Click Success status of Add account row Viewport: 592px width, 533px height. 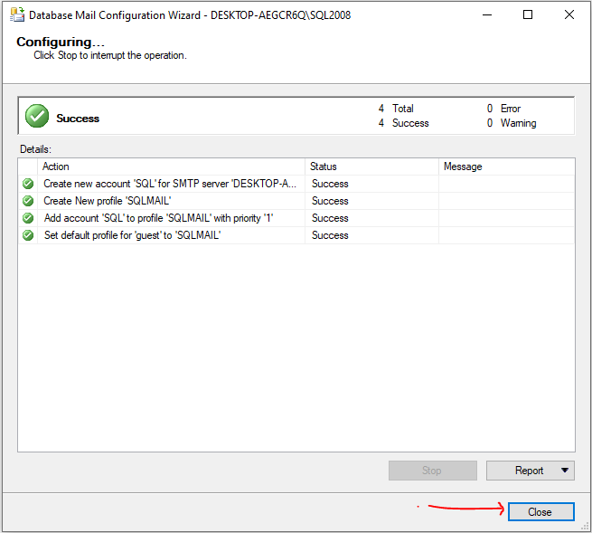(x=330, y=218)
